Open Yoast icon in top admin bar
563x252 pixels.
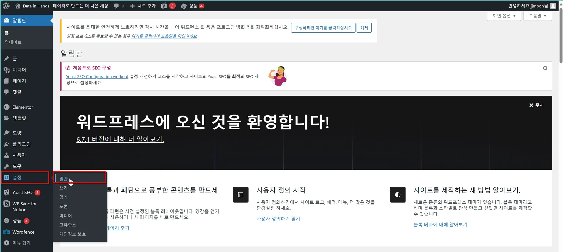(164, 6)
